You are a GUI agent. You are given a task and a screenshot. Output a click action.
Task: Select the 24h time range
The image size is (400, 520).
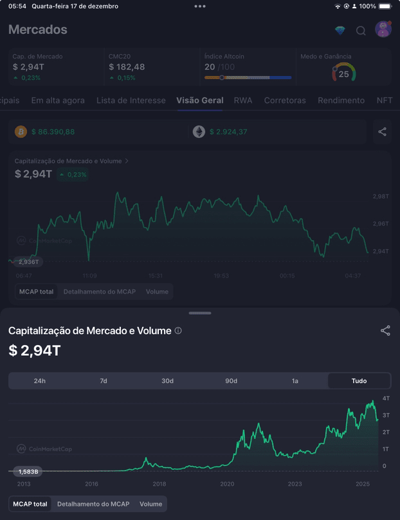tap(40, 381)
